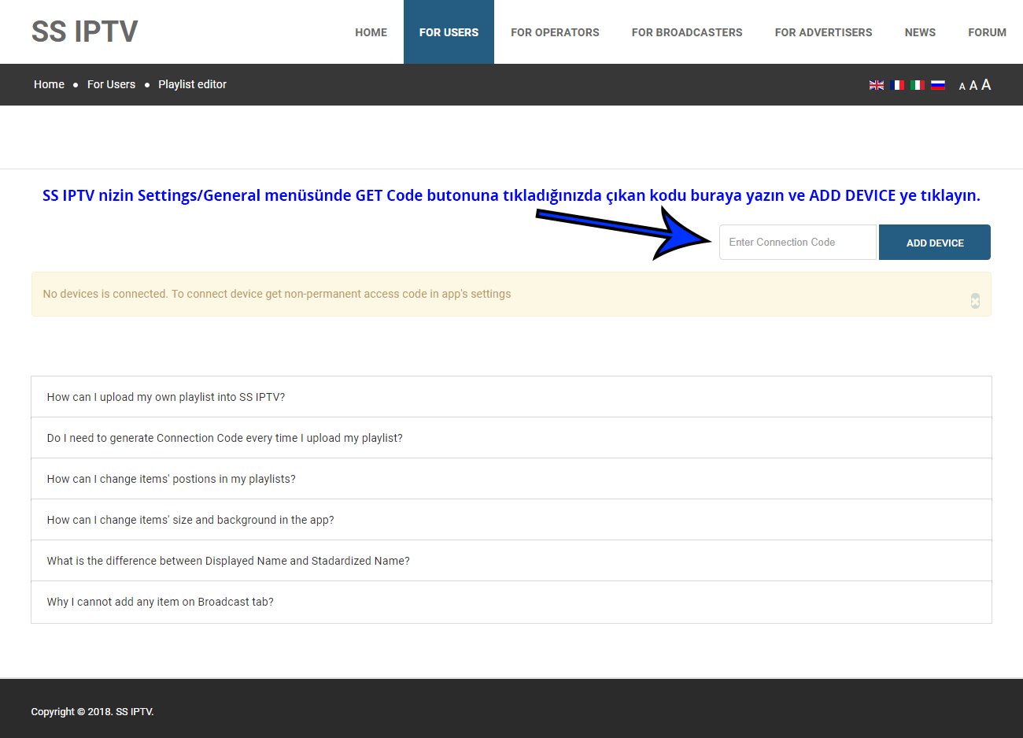The width and height of the screenshot is (1023, 738).
Task: Expand the items' size and background question
Action: pyautogui.click(x=190, y=520)
